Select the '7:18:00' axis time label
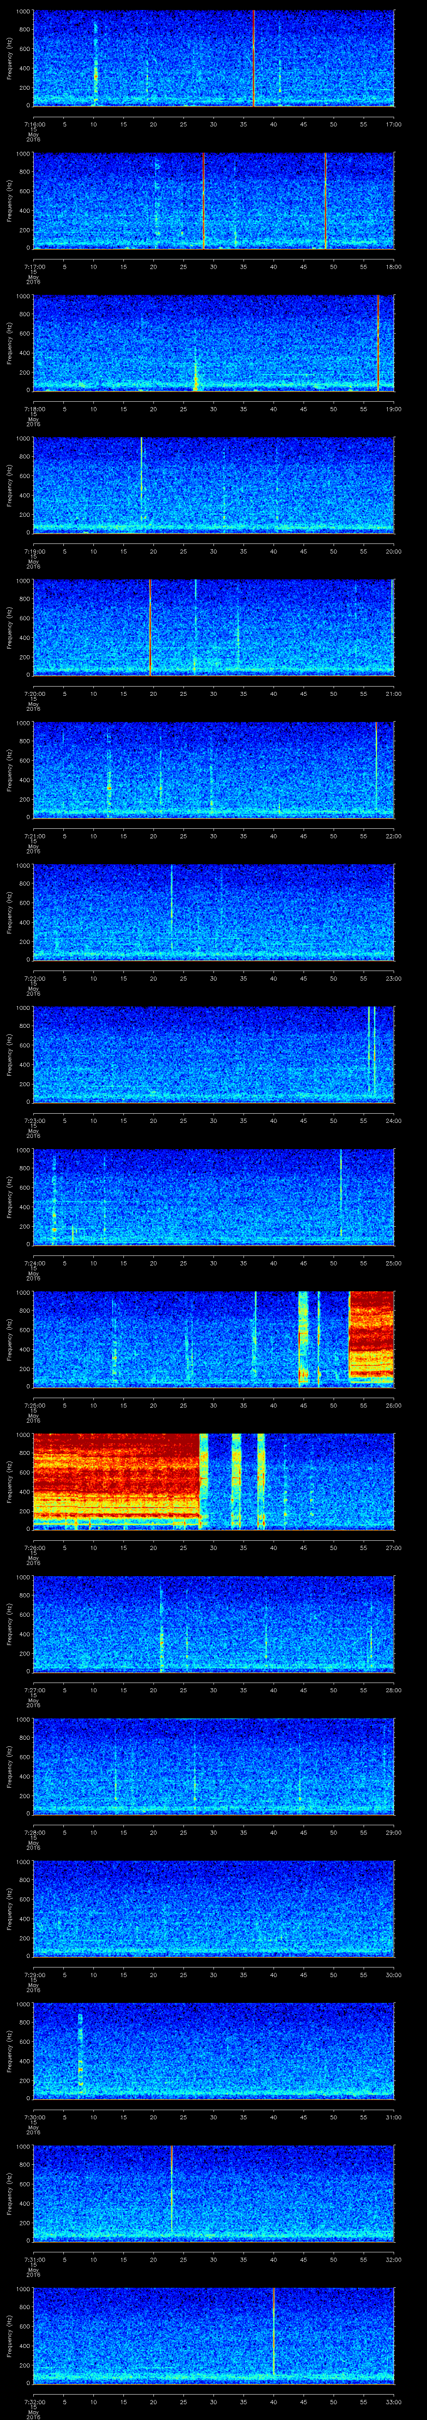Screen dimensions: 427x2420 [x=34, y=409]
